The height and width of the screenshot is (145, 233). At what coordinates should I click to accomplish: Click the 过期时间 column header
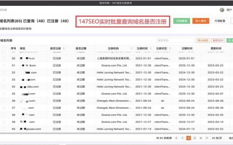(187, 48)
